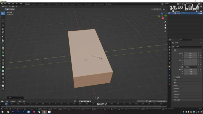Select the Bevel tool
203x114 pixels.
(x=3, y=56)
